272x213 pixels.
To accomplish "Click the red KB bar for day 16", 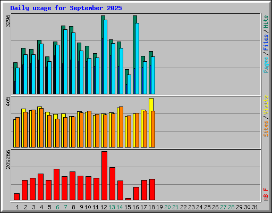I will (136, 193).
